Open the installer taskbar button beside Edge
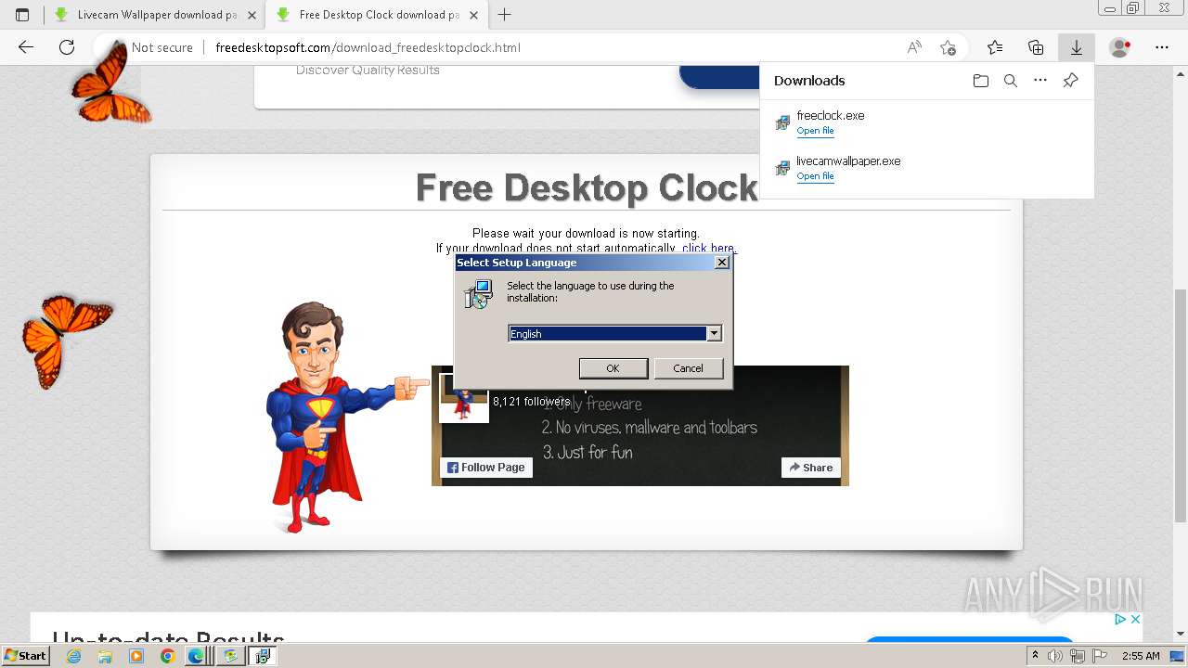This screenshot has width=1188, height=668. (230, 656)
